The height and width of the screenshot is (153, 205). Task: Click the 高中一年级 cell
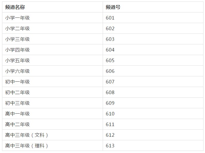(18, 114)
